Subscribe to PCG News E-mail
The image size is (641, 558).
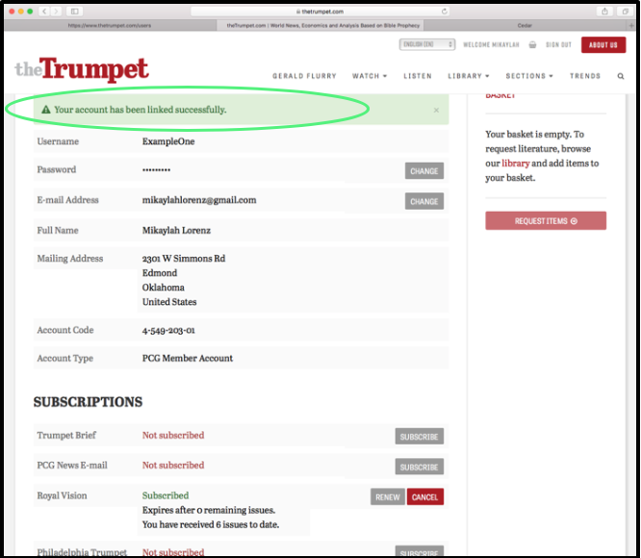[419, 467]
